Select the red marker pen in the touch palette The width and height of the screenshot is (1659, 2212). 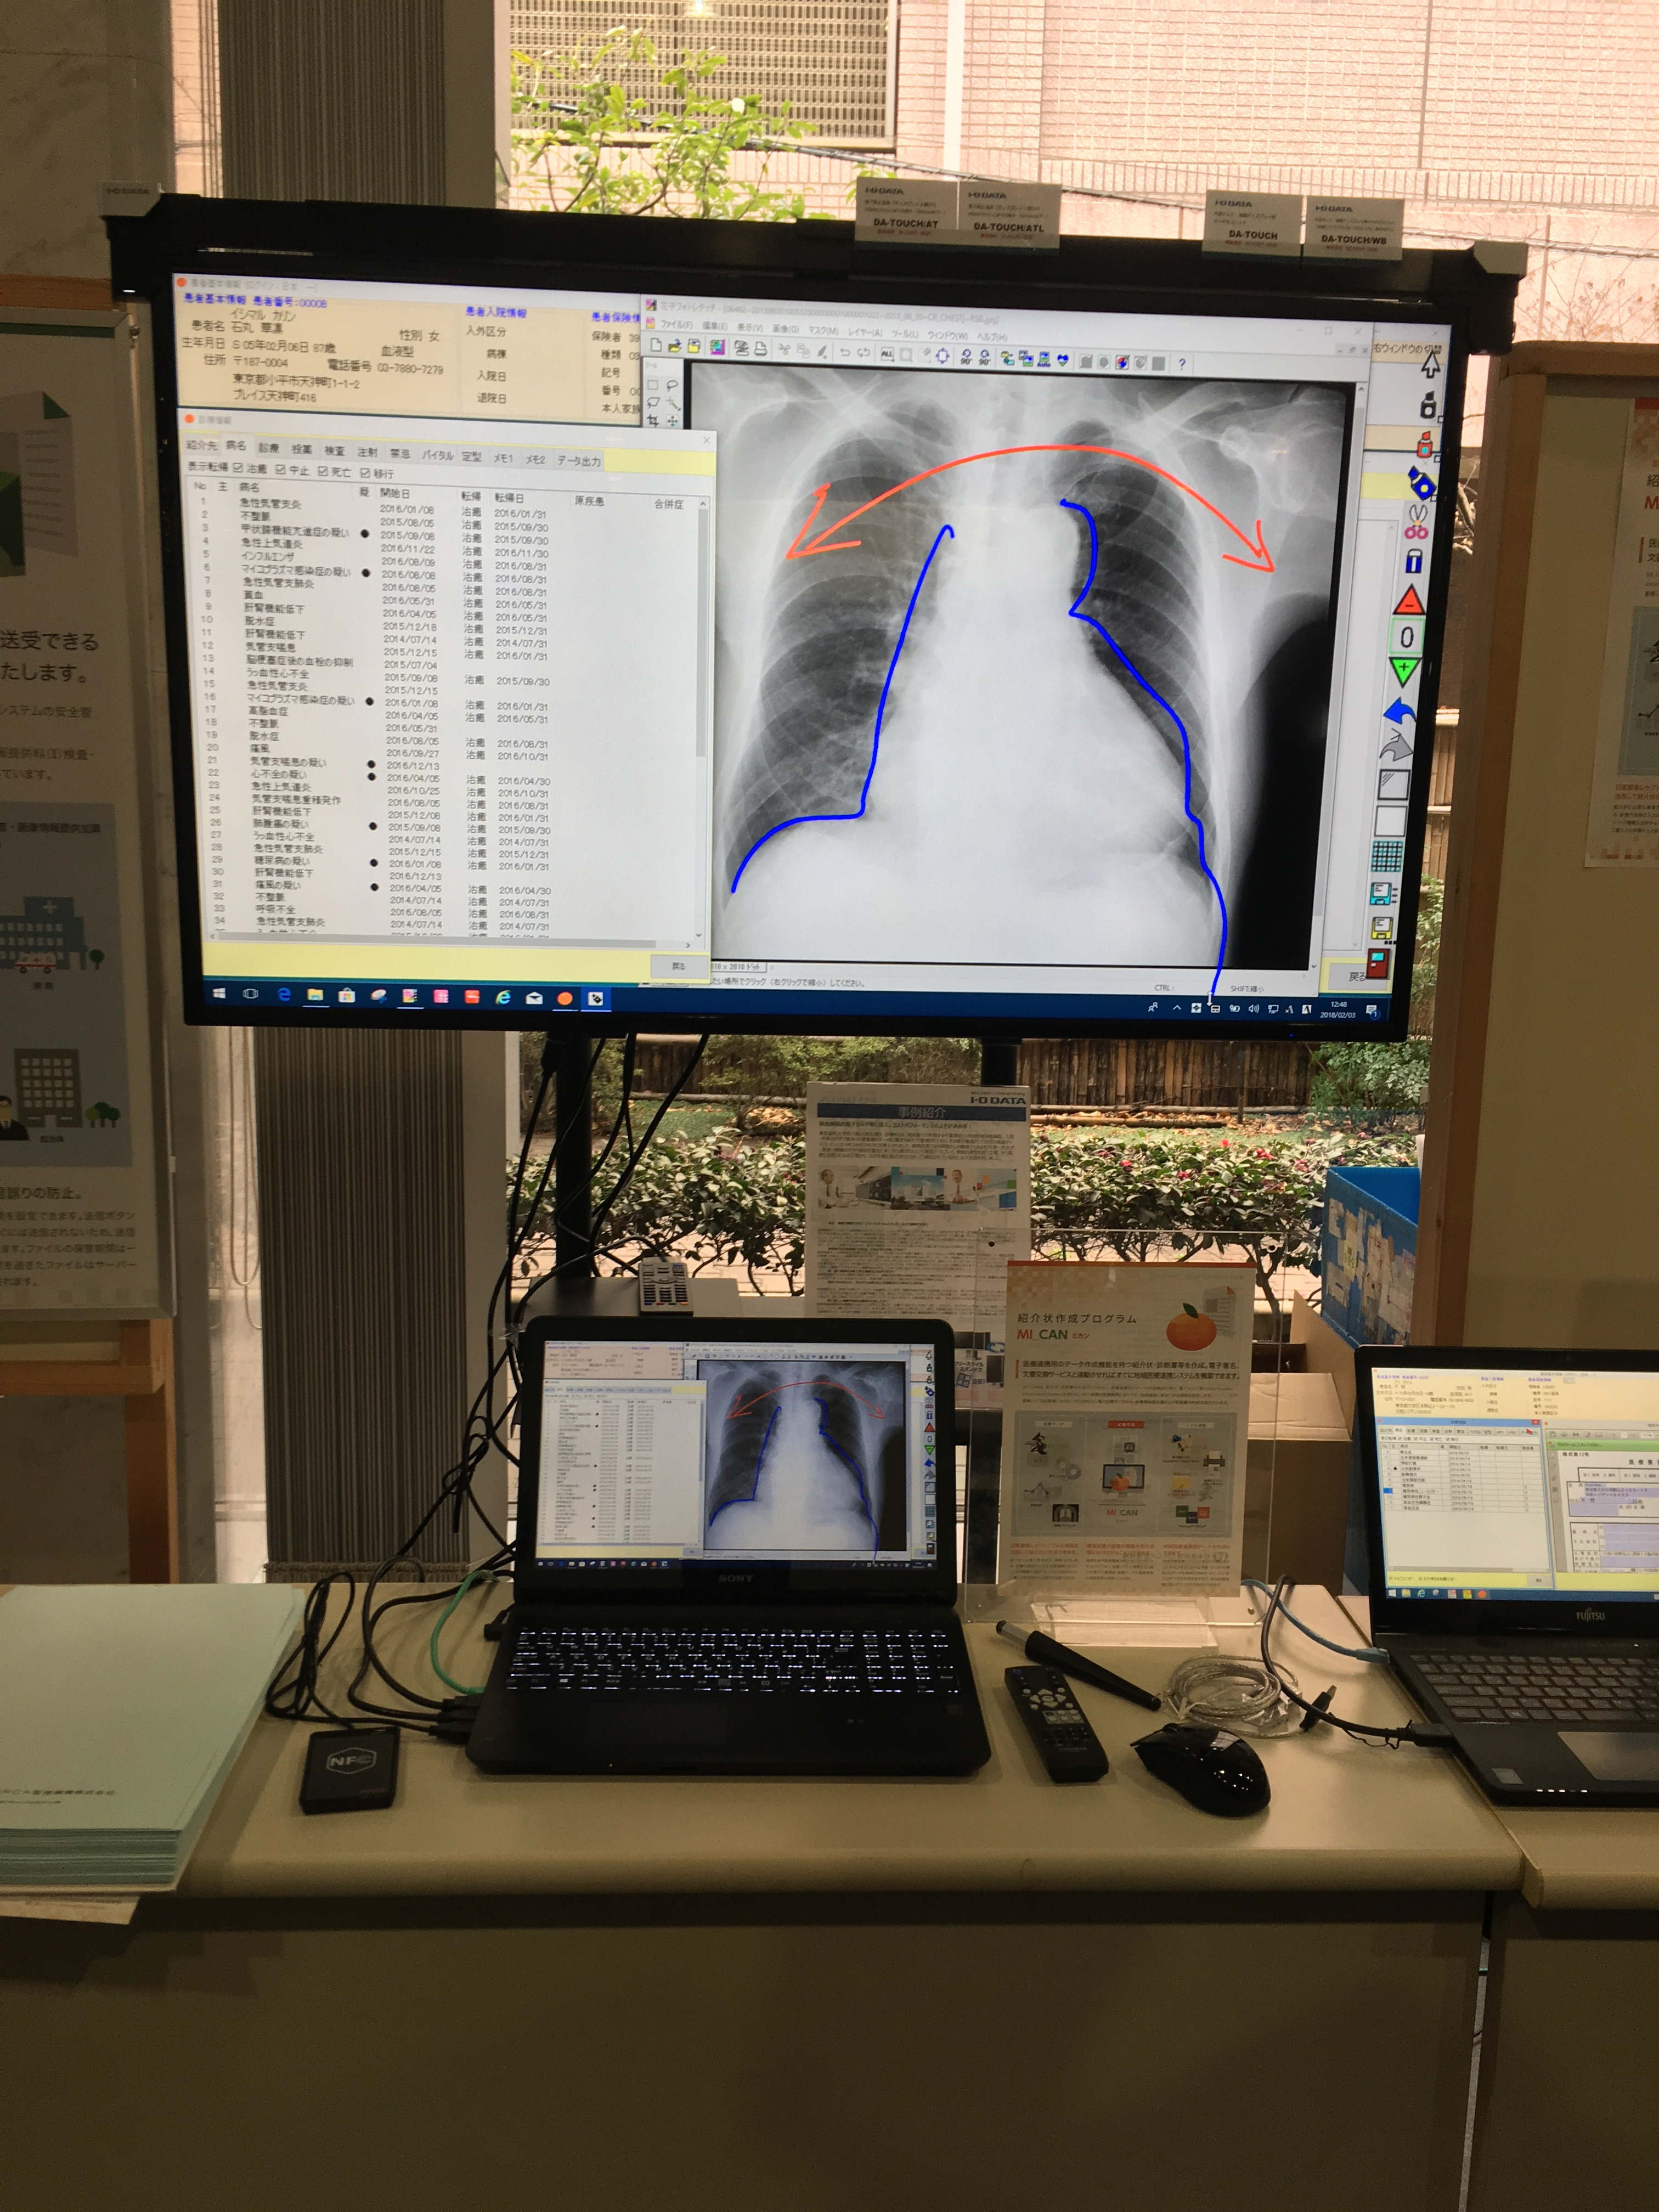tap(1424, 444)
